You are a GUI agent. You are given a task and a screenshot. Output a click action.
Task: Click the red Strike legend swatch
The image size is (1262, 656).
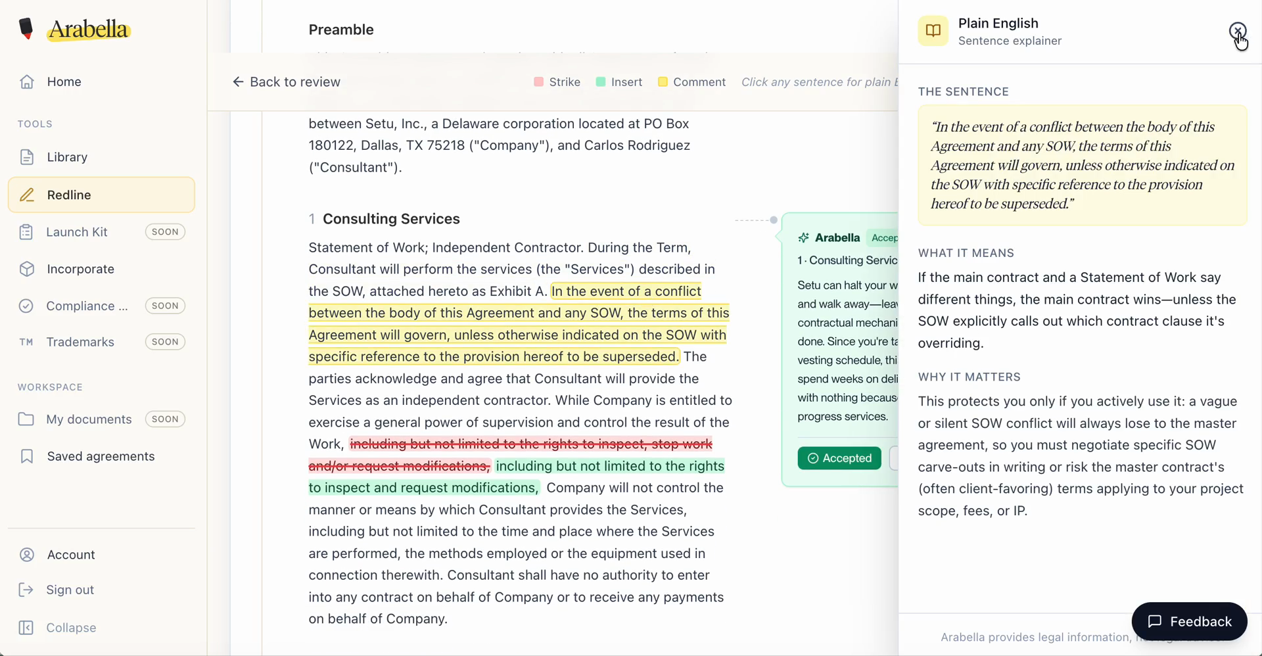539,82
